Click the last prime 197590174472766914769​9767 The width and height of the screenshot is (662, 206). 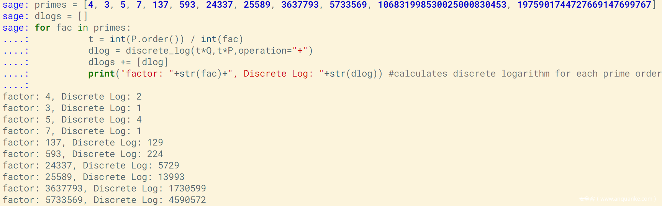click(x=584, y=5)
